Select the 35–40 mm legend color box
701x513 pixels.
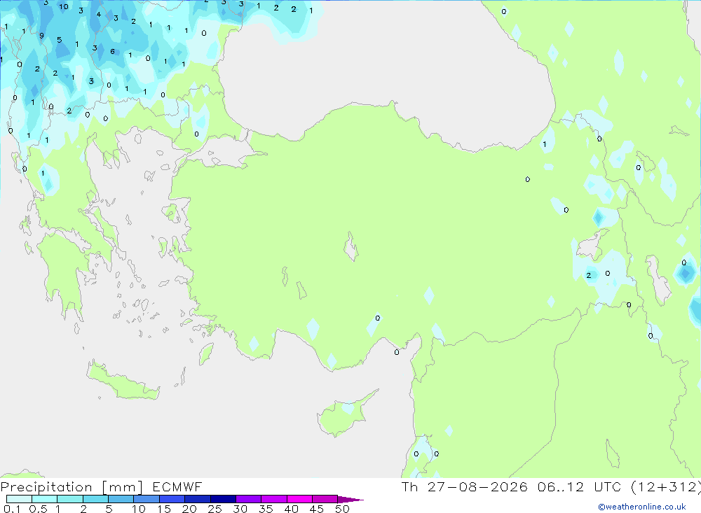[273, 499]
